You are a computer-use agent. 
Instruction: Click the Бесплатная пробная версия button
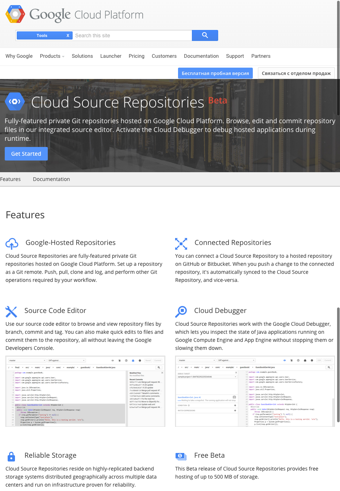click(215, 73)
